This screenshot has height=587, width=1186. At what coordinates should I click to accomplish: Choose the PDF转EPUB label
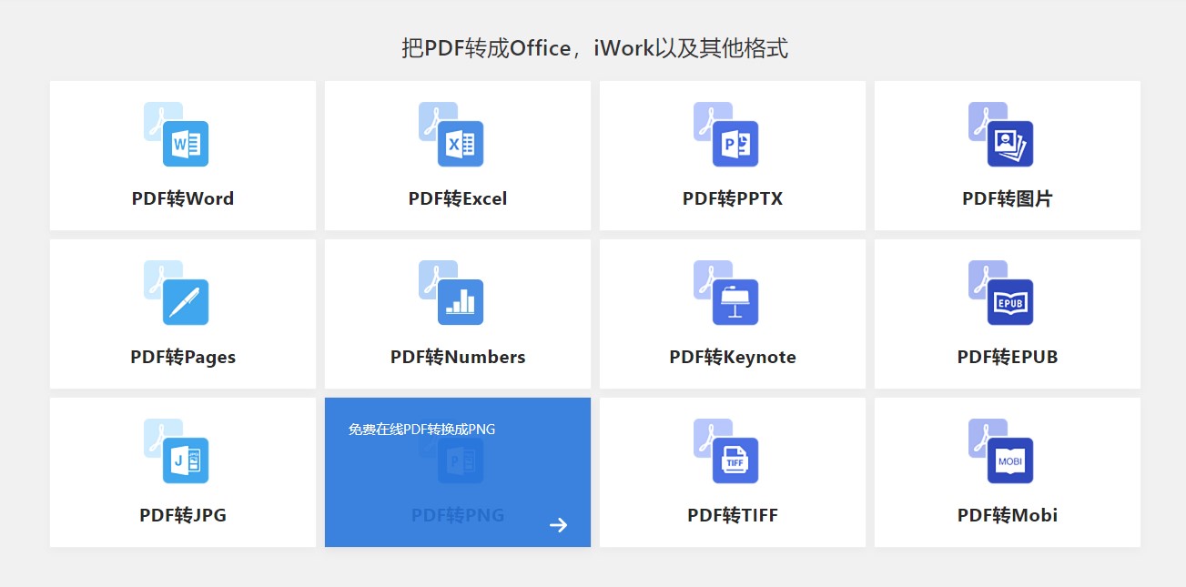[1008, 357]
